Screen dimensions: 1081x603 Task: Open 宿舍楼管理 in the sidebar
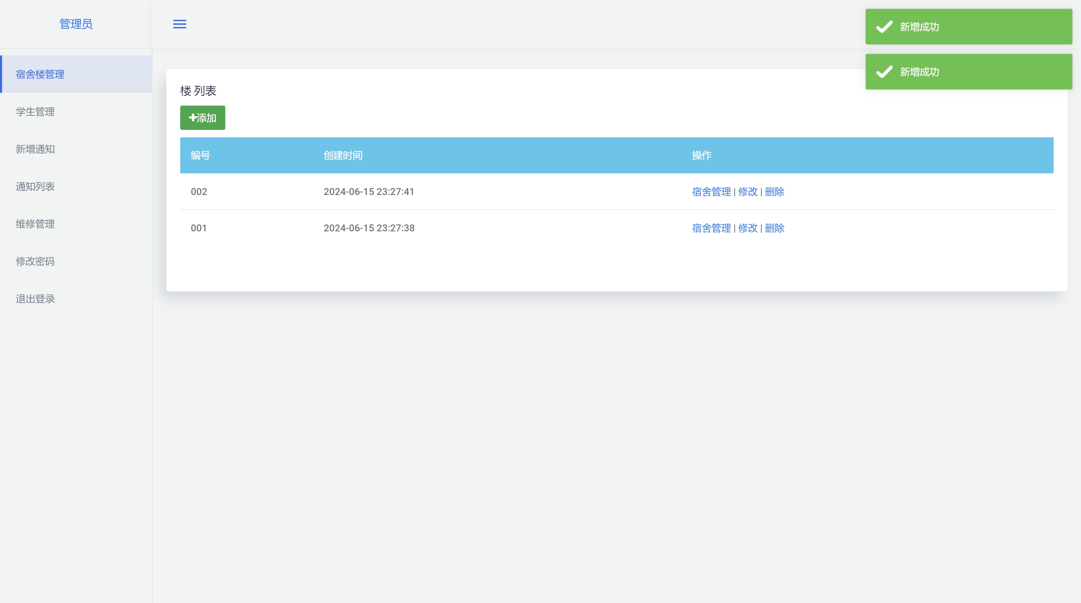(x=40, y=74)
